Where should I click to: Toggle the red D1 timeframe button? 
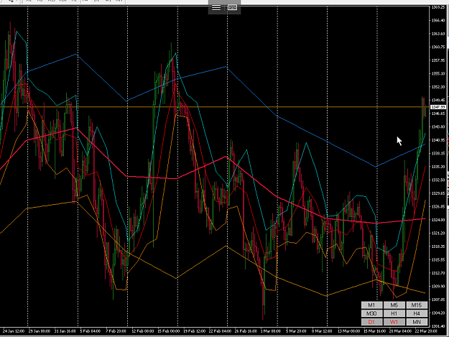click(371, 322)
